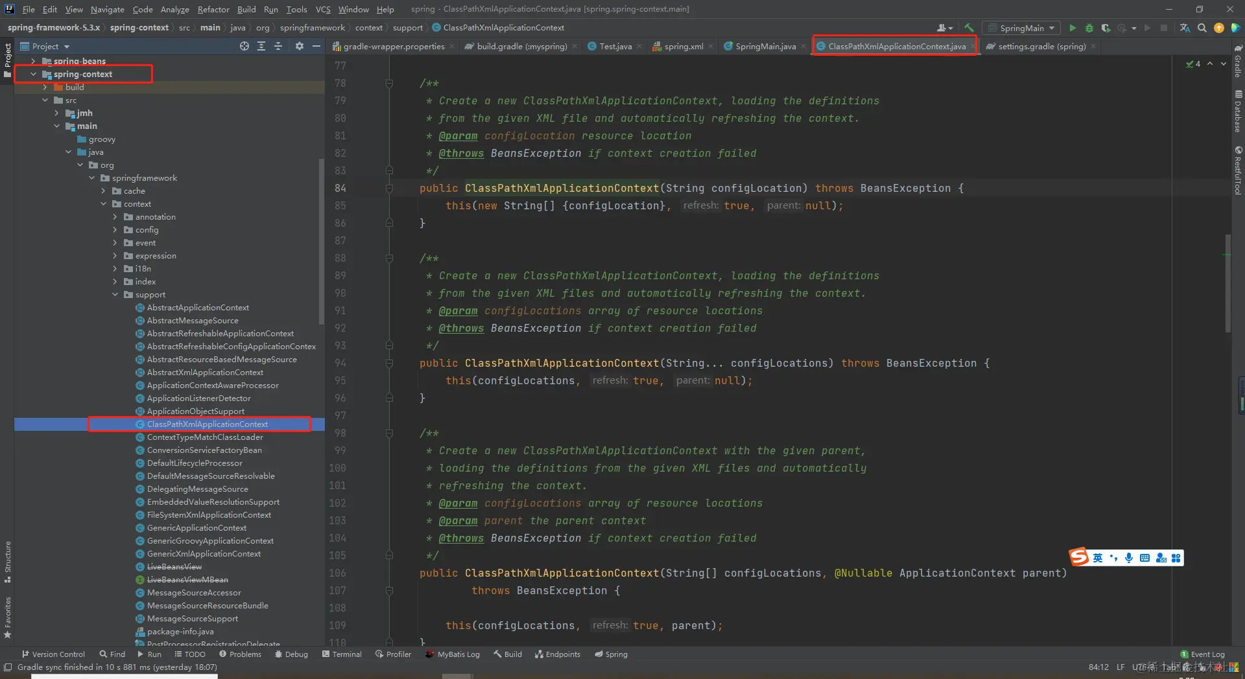Run with Coverage icon in toolbar
This screenshot has height=679, width=1245.
tap(1106, 28)
